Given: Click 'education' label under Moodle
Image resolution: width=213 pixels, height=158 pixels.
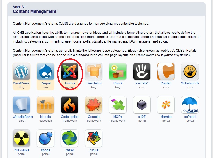Looking at the screenshot, I should pos(46,121).
